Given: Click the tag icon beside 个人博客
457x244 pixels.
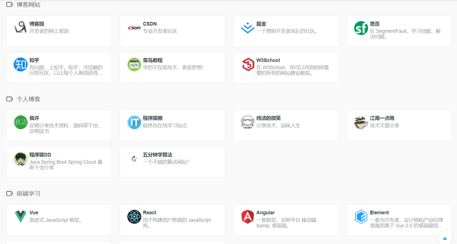Looking at the screenshot, I should (10, 99).
